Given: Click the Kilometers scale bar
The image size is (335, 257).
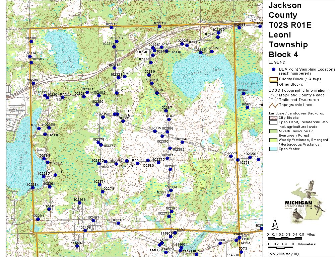Looking at the screenshot, I should 284,248.
